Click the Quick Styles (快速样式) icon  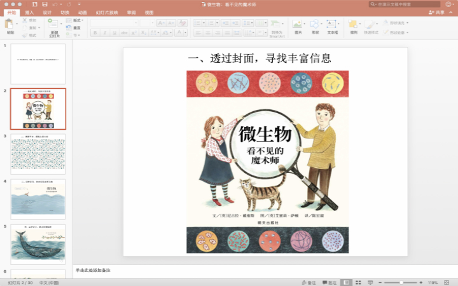pos(370,24)
